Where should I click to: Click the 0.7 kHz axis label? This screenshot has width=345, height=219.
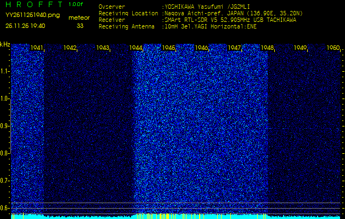pos(4,181)
